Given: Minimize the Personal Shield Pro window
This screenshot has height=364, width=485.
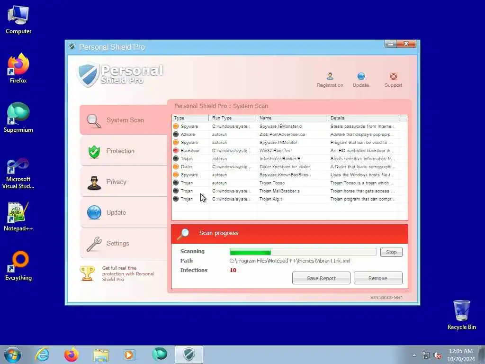Looking at the screenshot, I should (x=391, y=44).
